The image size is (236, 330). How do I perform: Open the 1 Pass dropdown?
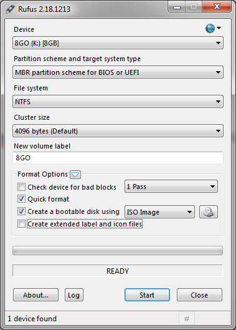[171, 187]
